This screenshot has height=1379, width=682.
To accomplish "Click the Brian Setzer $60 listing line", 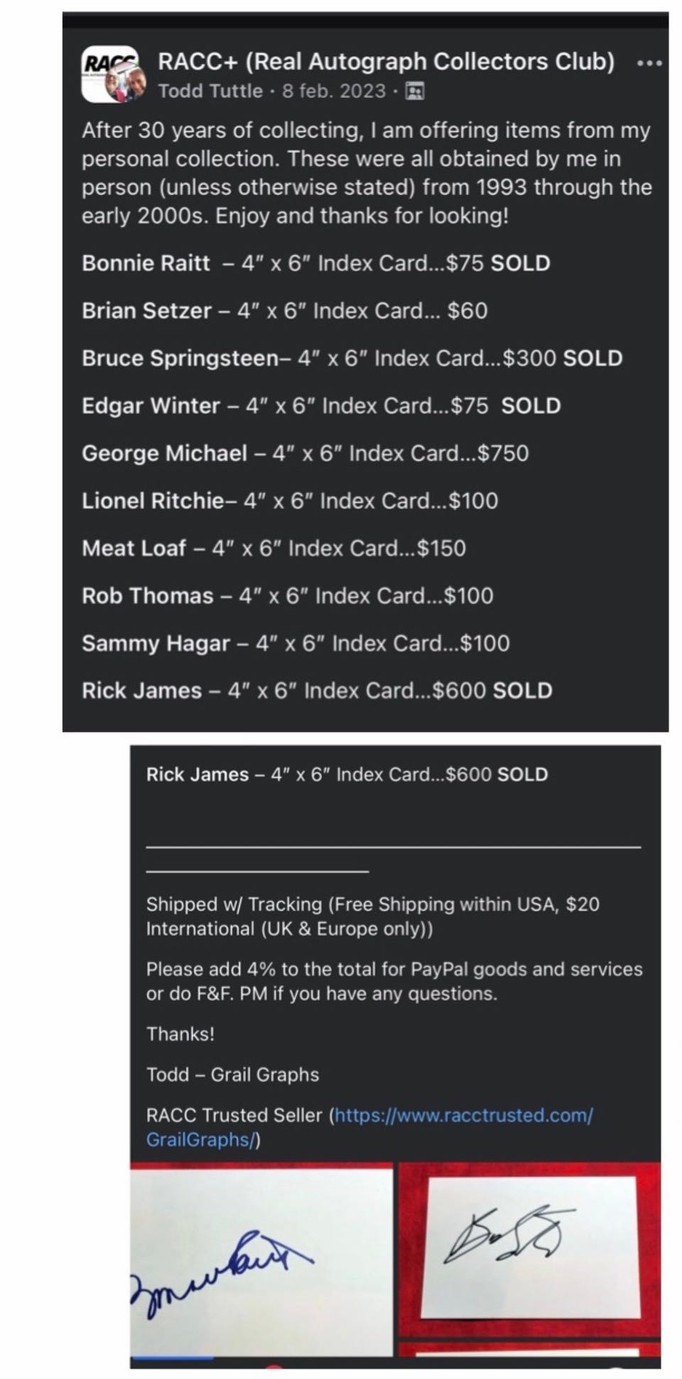I will click(x=284, y=311).
